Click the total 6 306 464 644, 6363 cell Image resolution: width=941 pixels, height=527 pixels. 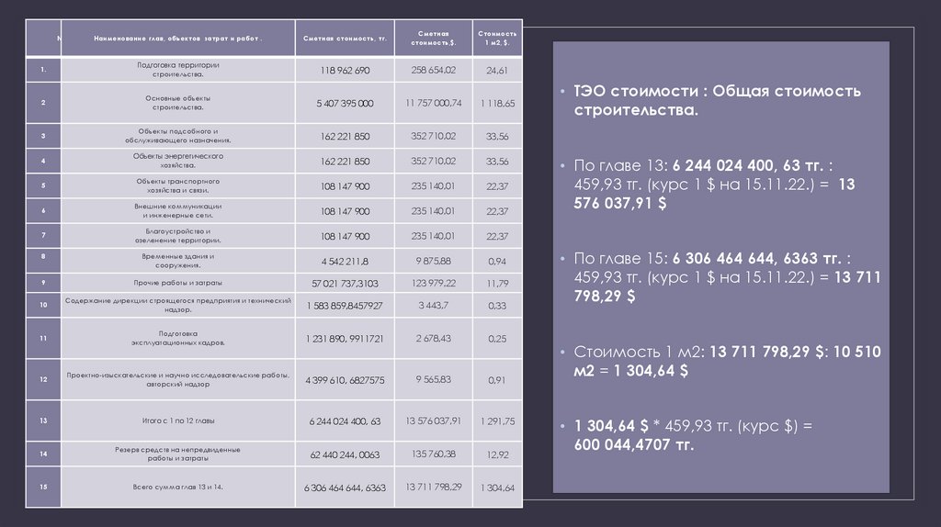[345, 488]
